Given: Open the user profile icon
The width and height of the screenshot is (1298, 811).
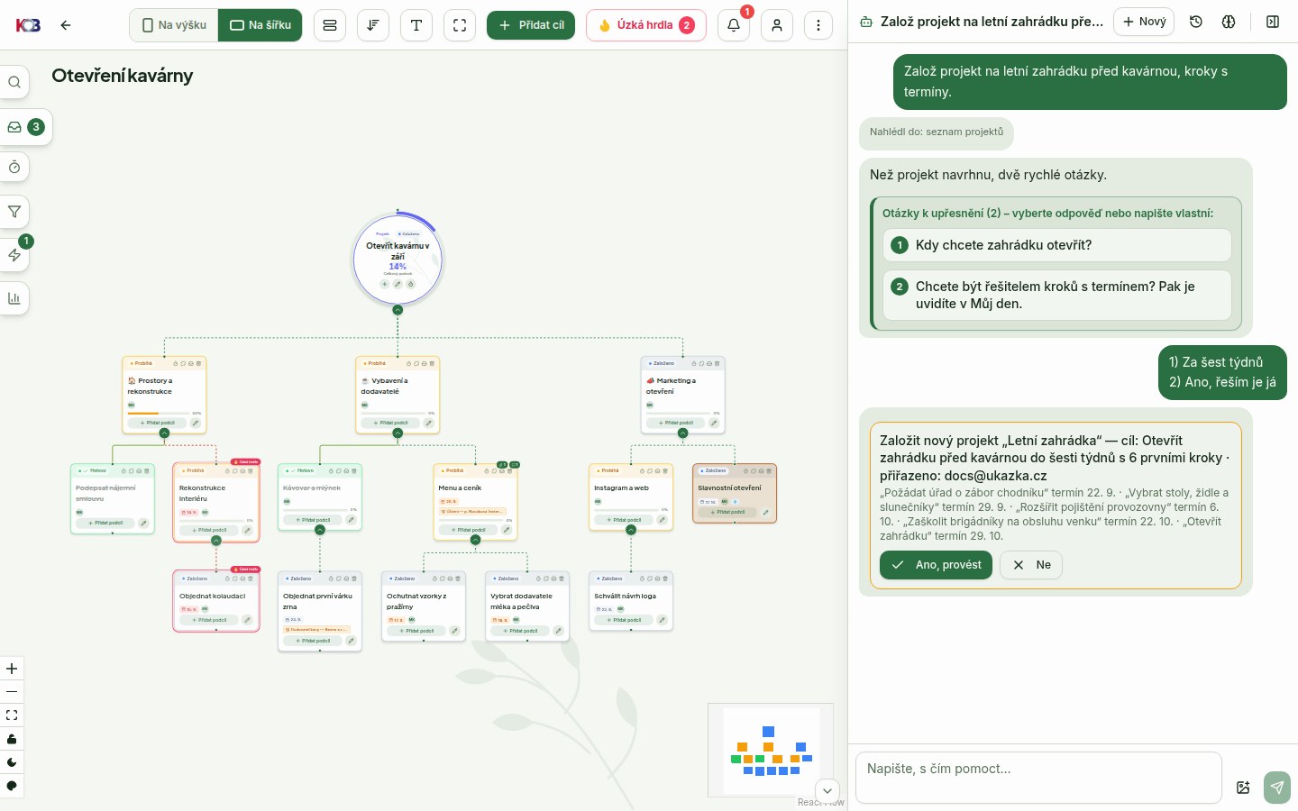Looking at the screenshot, I should pyautogui.click(x=777, y=25).
